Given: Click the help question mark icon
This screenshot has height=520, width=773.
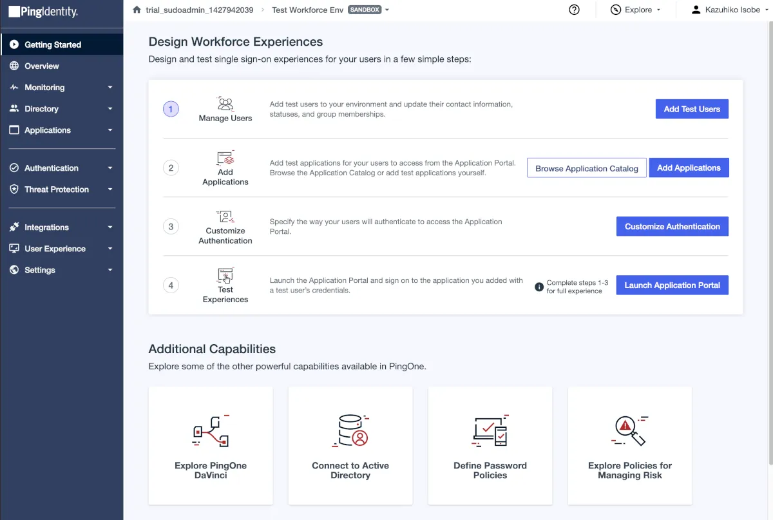Looking at the screenshot, I should (x=574, y=10).
